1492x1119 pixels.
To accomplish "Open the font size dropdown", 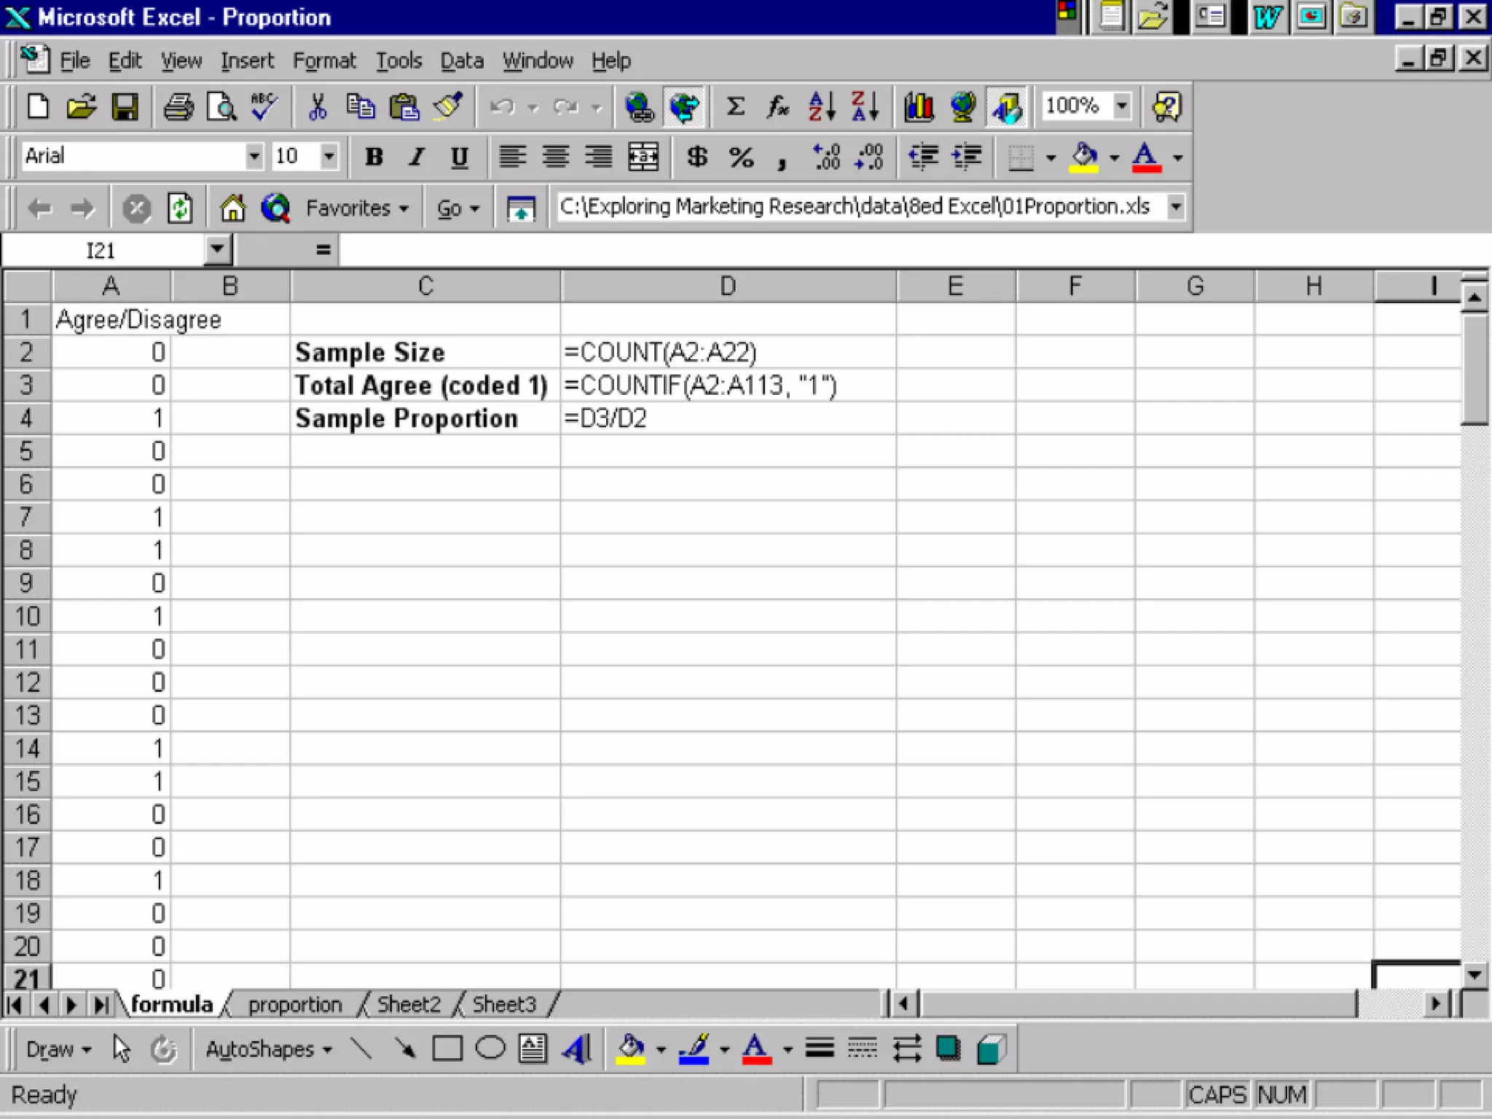I will click(x=329, y=156).
